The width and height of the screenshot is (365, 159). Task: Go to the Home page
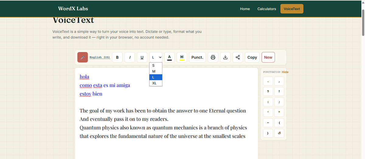(x=245, y=9)
